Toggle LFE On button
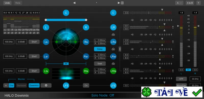The height and width of the screenshot is (99, 204). [86, 85]
